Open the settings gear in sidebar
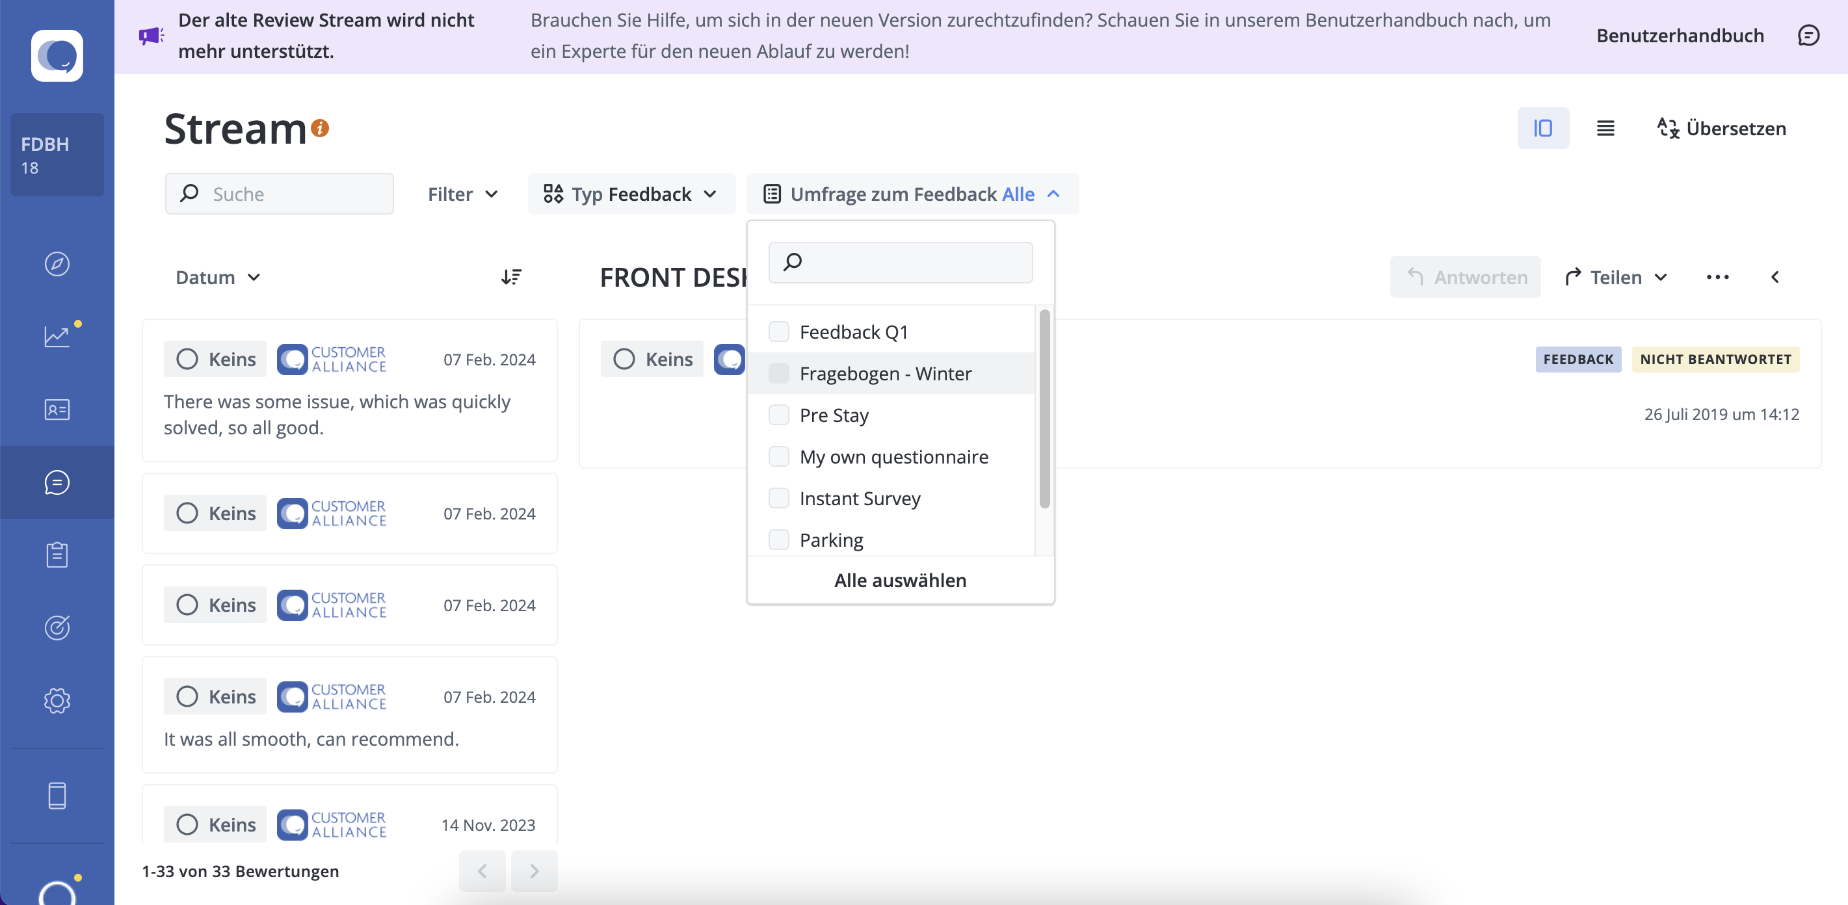The image size is (1848, 905). [57, 701]
